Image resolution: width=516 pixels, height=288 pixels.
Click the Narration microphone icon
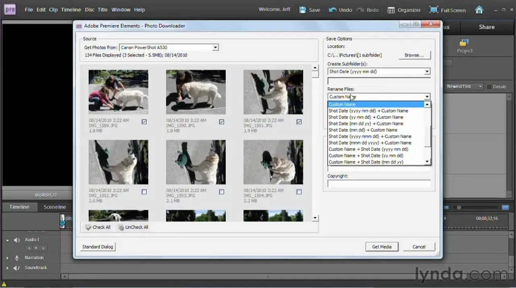[x=17, y=258]
